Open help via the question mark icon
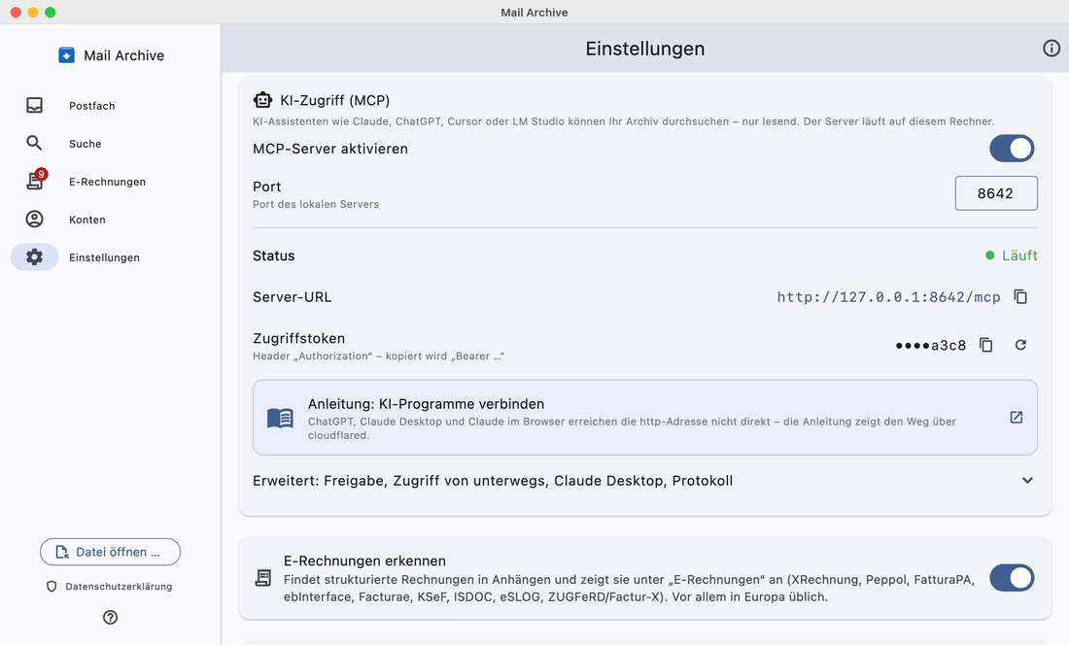 (111, 617)
